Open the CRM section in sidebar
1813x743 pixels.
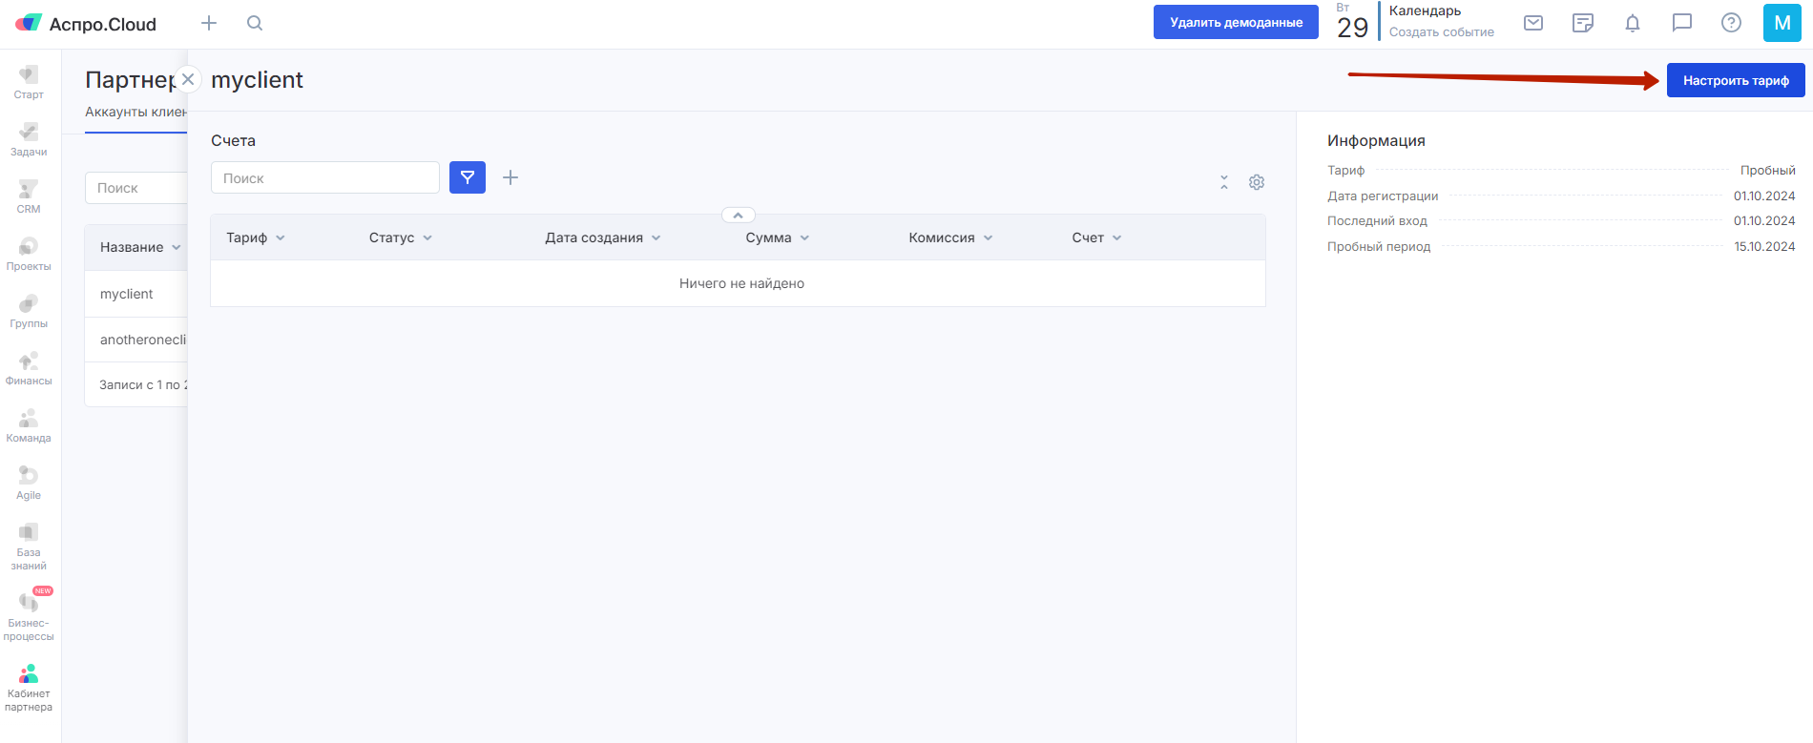click(29, 196)
